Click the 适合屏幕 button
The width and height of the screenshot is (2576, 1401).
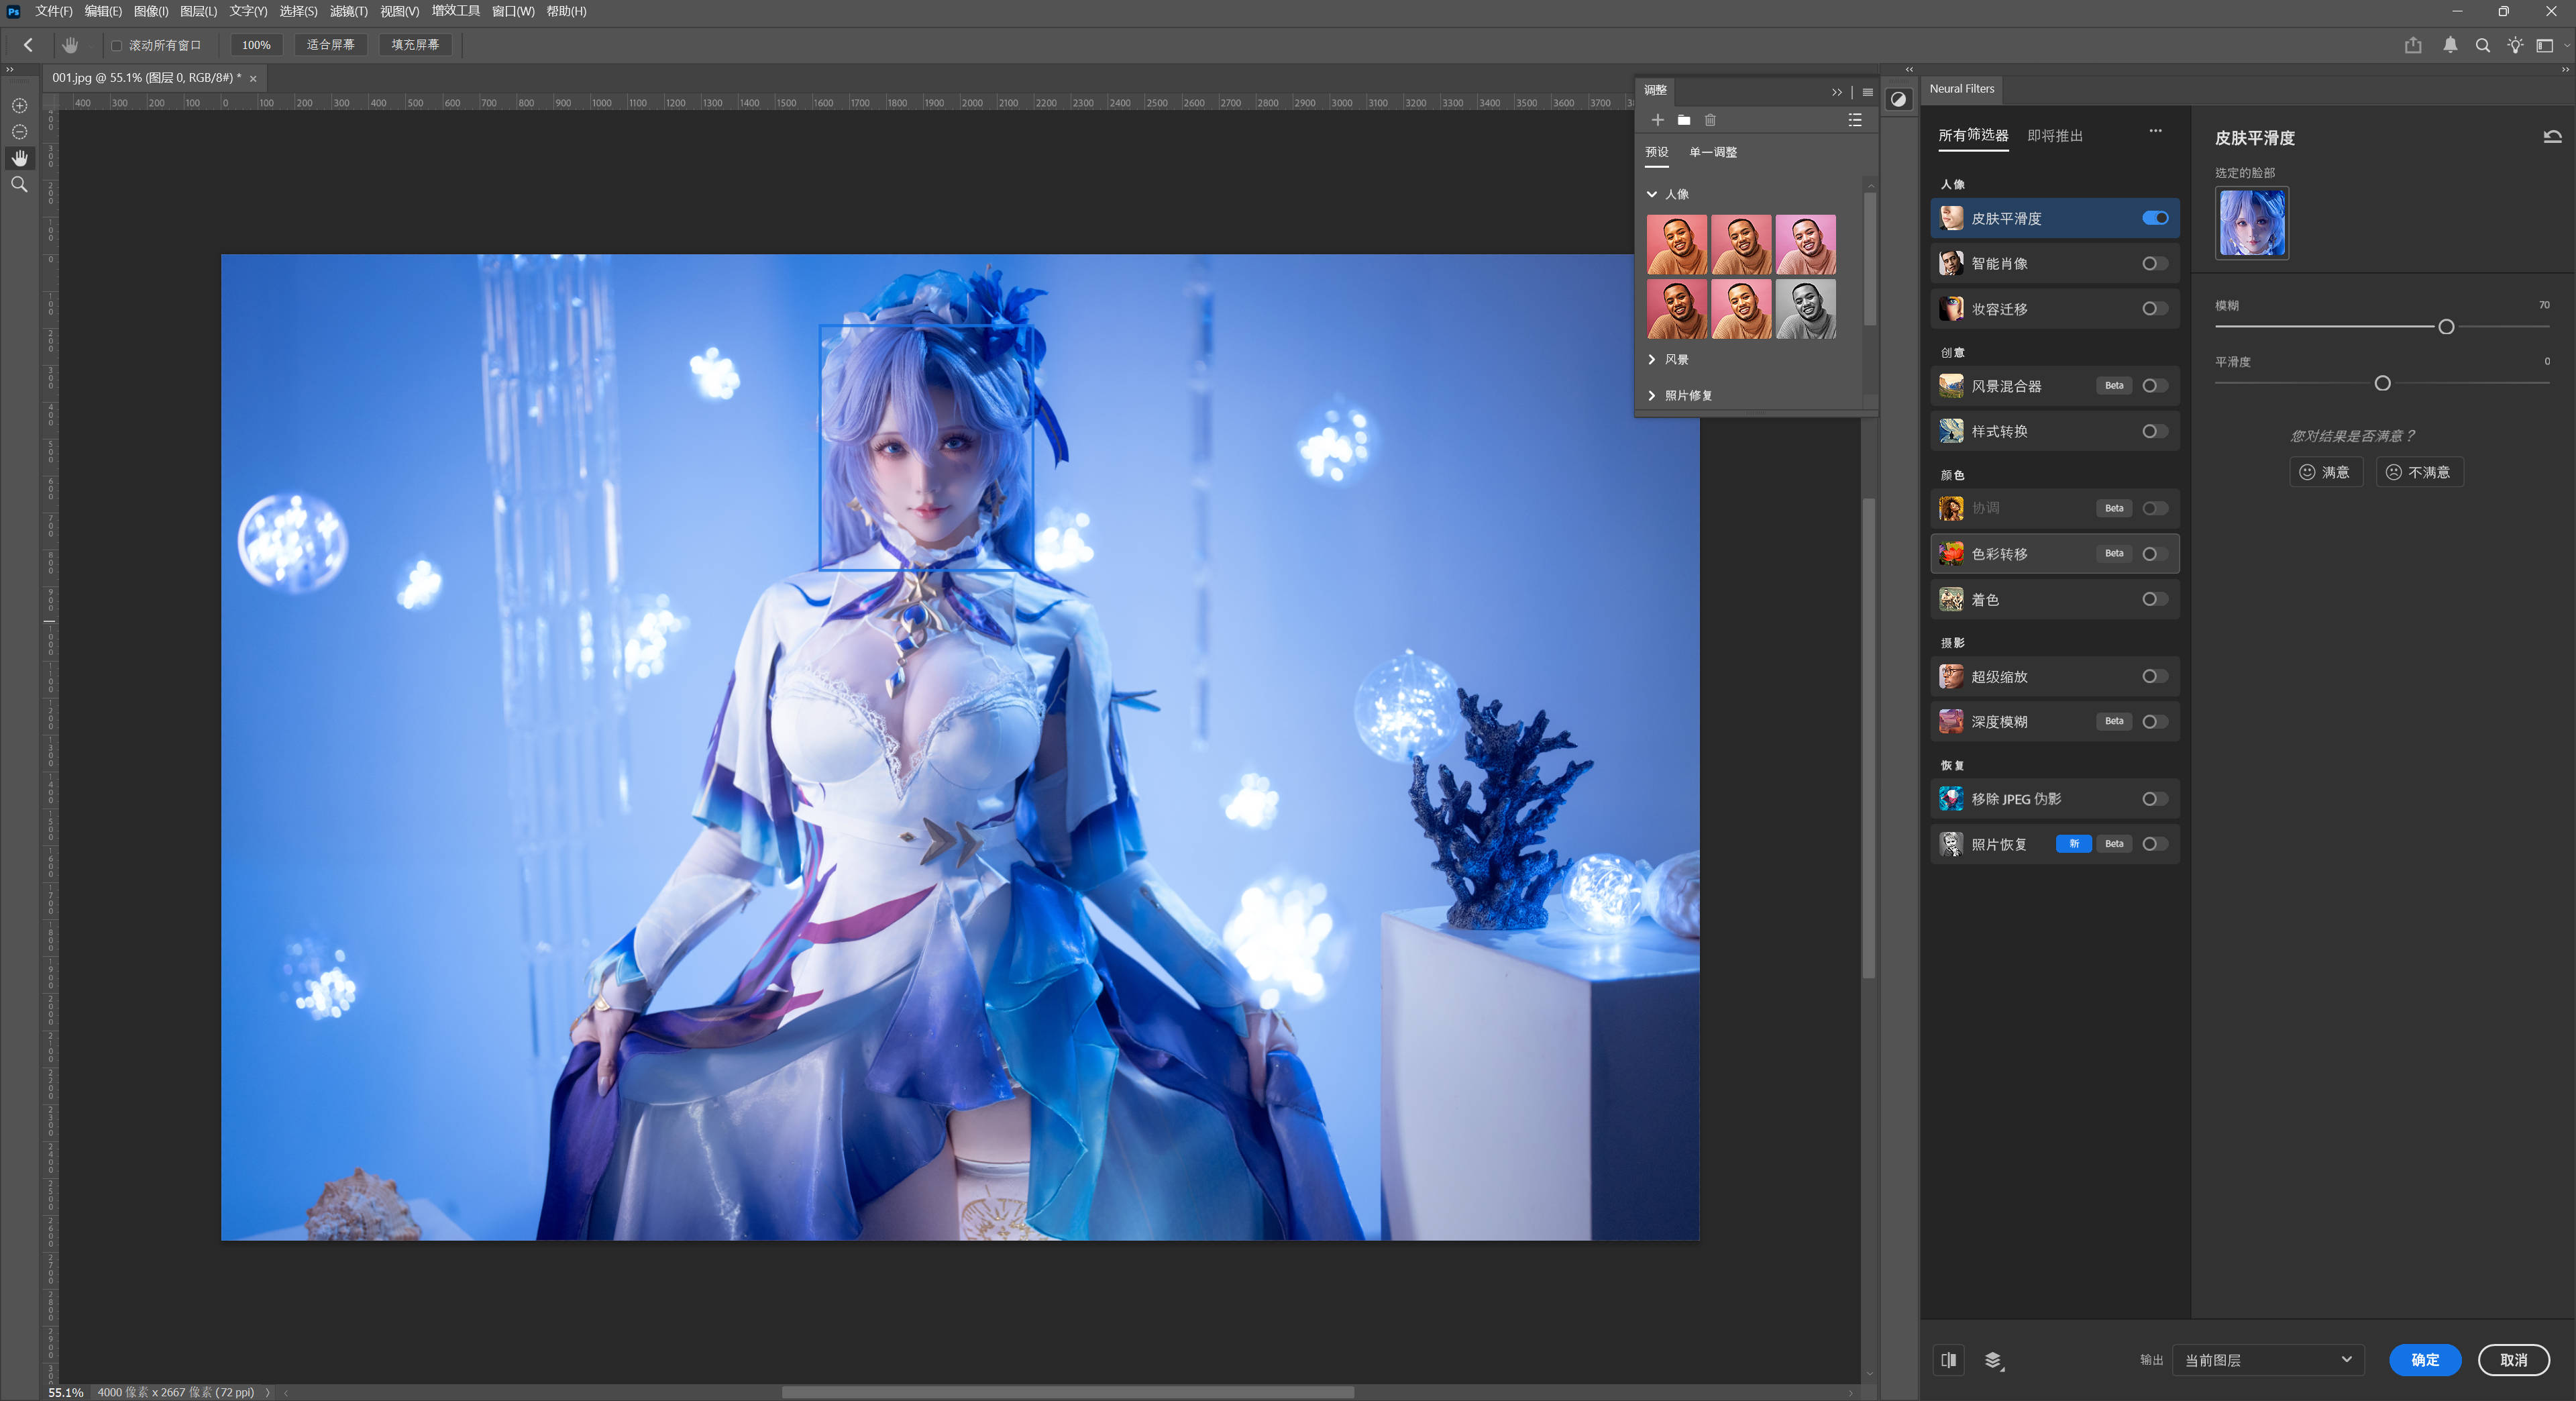click(330, 45)
